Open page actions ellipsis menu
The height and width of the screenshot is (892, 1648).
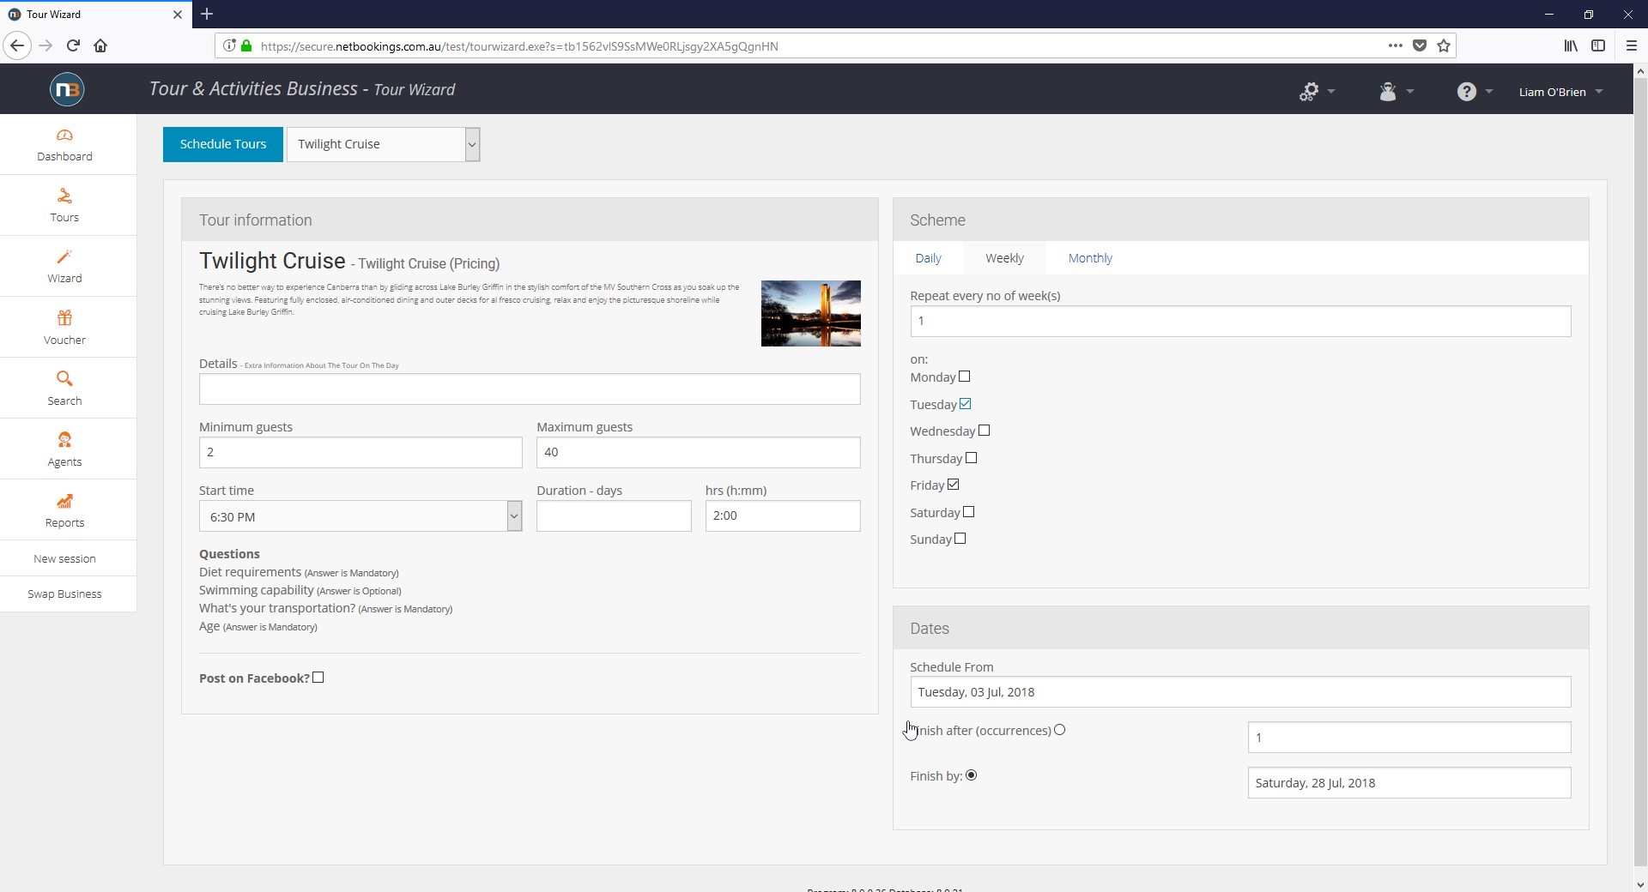1396,45
